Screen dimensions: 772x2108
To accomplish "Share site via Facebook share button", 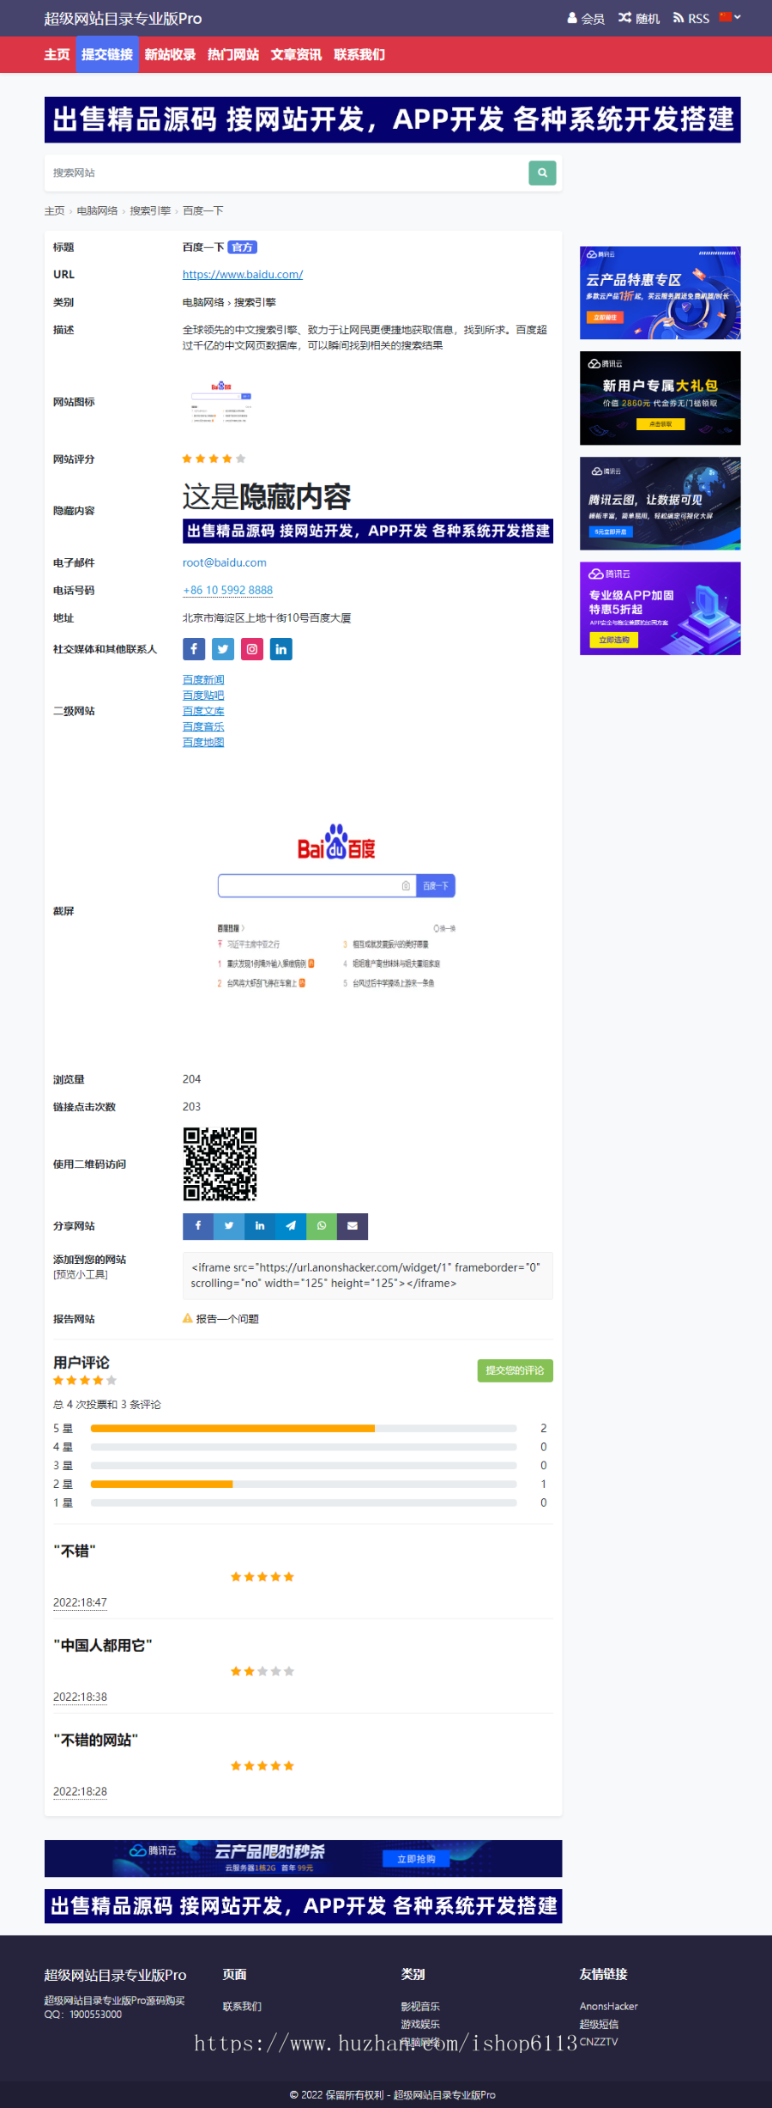I will [198, 1226].
